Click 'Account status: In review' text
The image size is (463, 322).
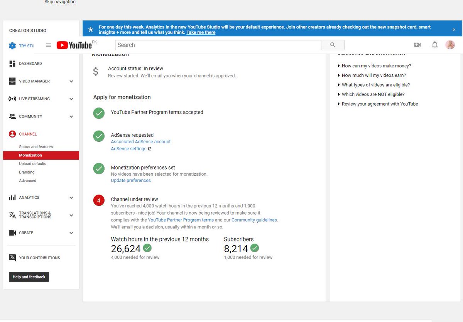(135, 69)
